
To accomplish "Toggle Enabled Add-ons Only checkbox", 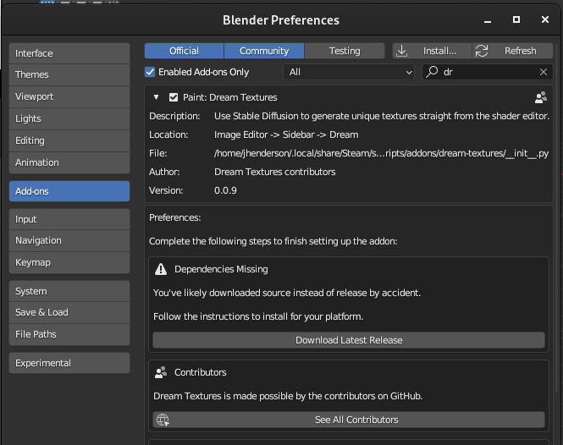I will tap(150, 72).
